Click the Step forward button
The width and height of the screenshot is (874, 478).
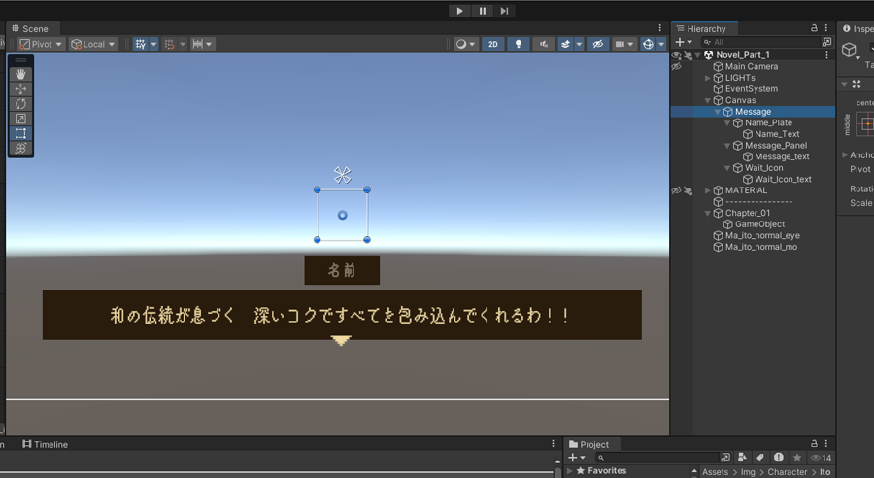click(x=504, y=11)
